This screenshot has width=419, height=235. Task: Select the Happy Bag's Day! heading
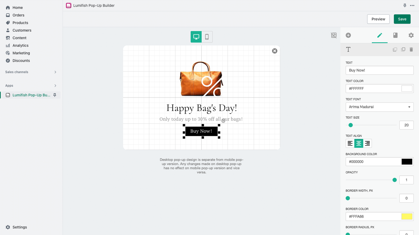(202, 108)
